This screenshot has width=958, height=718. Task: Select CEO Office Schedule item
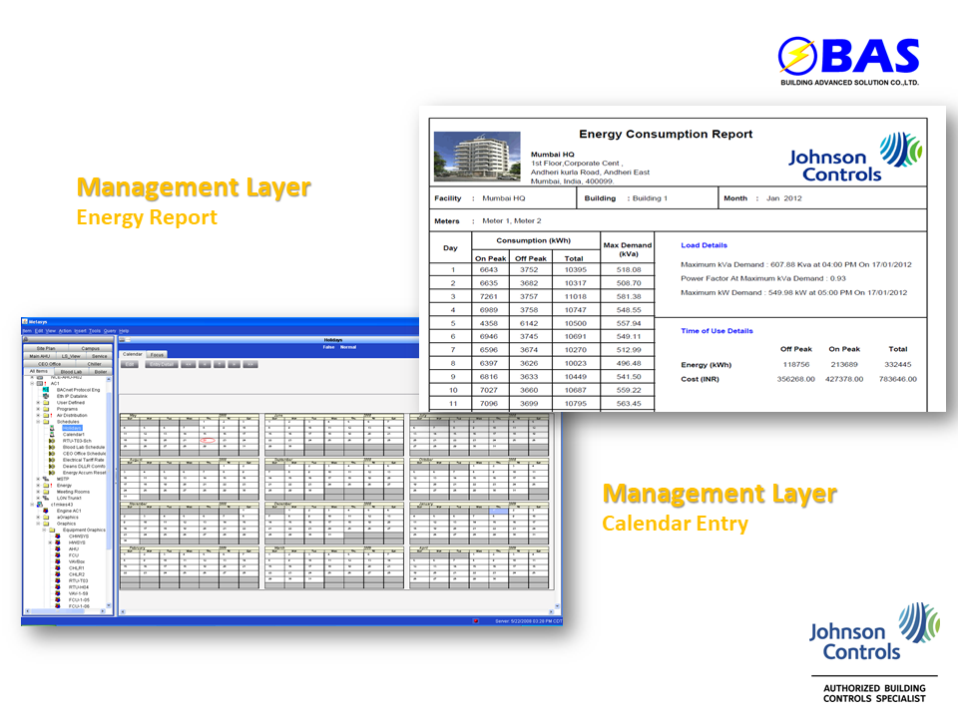tap(84, 454)
